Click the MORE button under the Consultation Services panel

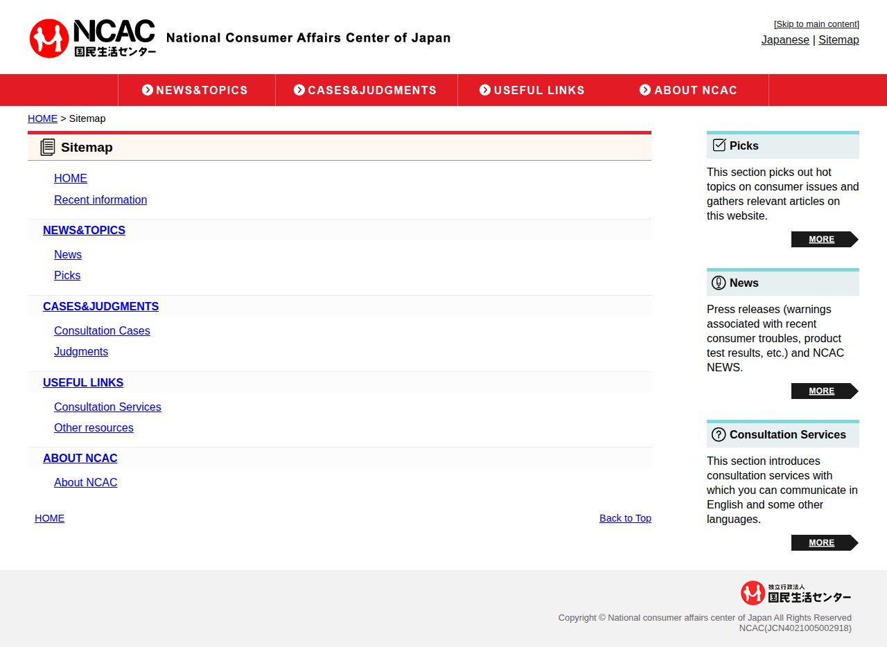(825, 542)
